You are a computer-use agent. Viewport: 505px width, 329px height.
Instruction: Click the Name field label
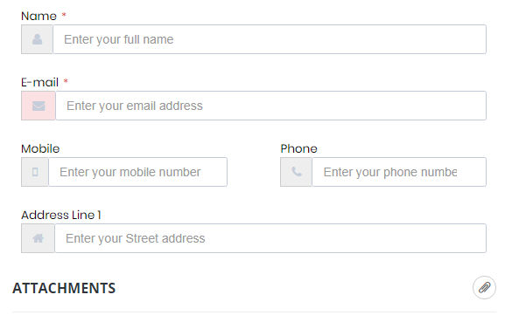click(x=39, y=16)
